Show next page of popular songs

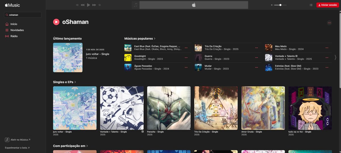pos(336,57)
